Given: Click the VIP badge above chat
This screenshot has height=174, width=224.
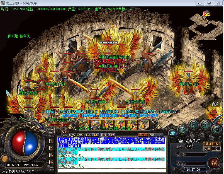Looking at the screenshot, I should 65,132.
